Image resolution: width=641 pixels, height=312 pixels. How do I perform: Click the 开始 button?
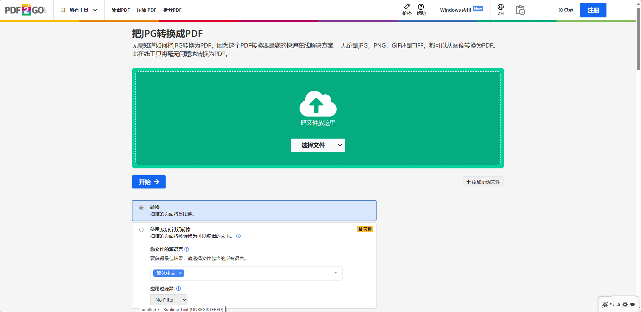pyautogui.click(x=149, y=182)
